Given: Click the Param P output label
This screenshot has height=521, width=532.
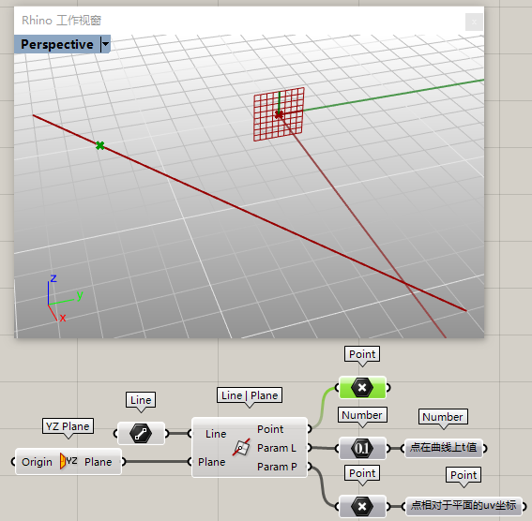Looking at the screenshot, I should pyautogui.click(x=277, y=467).
